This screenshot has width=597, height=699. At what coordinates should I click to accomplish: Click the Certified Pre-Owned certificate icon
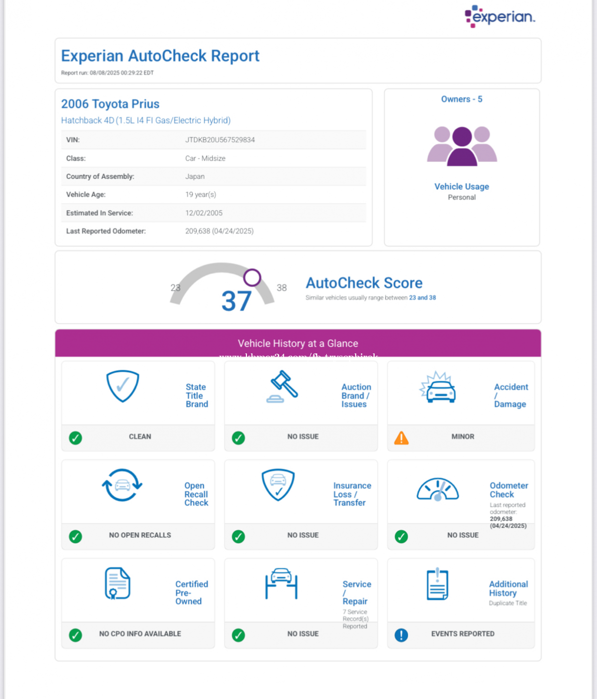(117, 583)
